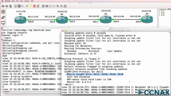
Task: Select the Add a note tool
Action: point(43,6)
